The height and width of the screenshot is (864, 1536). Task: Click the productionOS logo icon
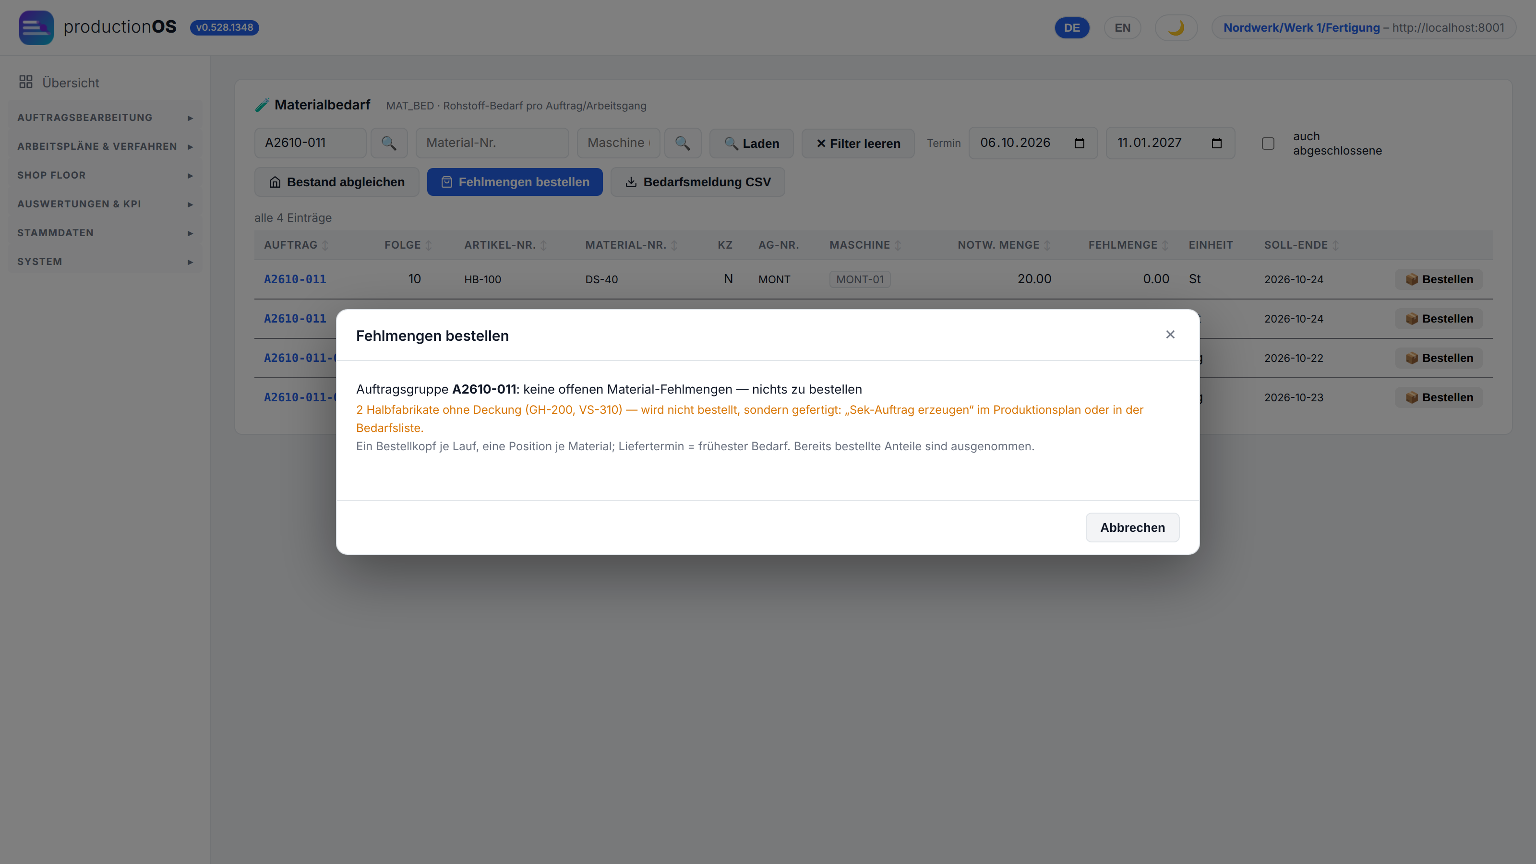[x=36, y=27]
